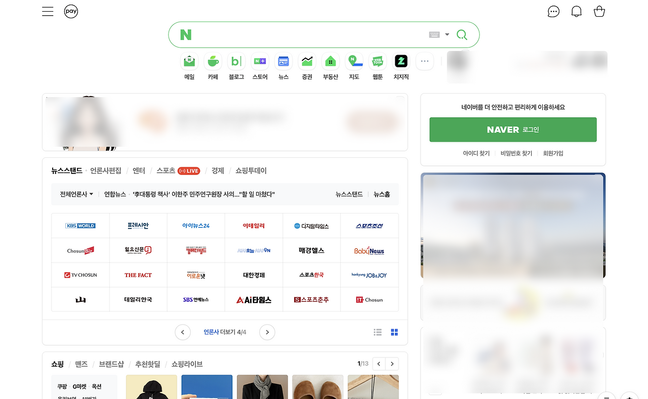Switch newsstand to list view
The height and width of the screenshot is (399, 648).
pos(378,332)
